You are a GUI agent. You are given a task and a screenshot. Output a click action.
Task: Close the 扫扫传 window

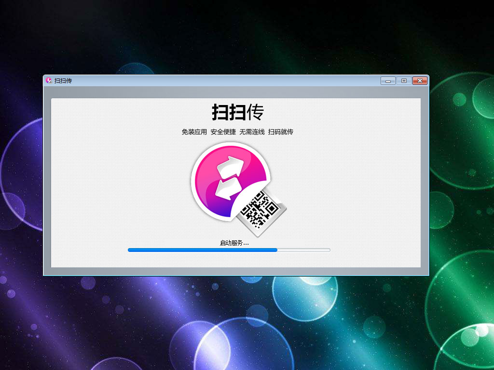[x=420, y=81]
